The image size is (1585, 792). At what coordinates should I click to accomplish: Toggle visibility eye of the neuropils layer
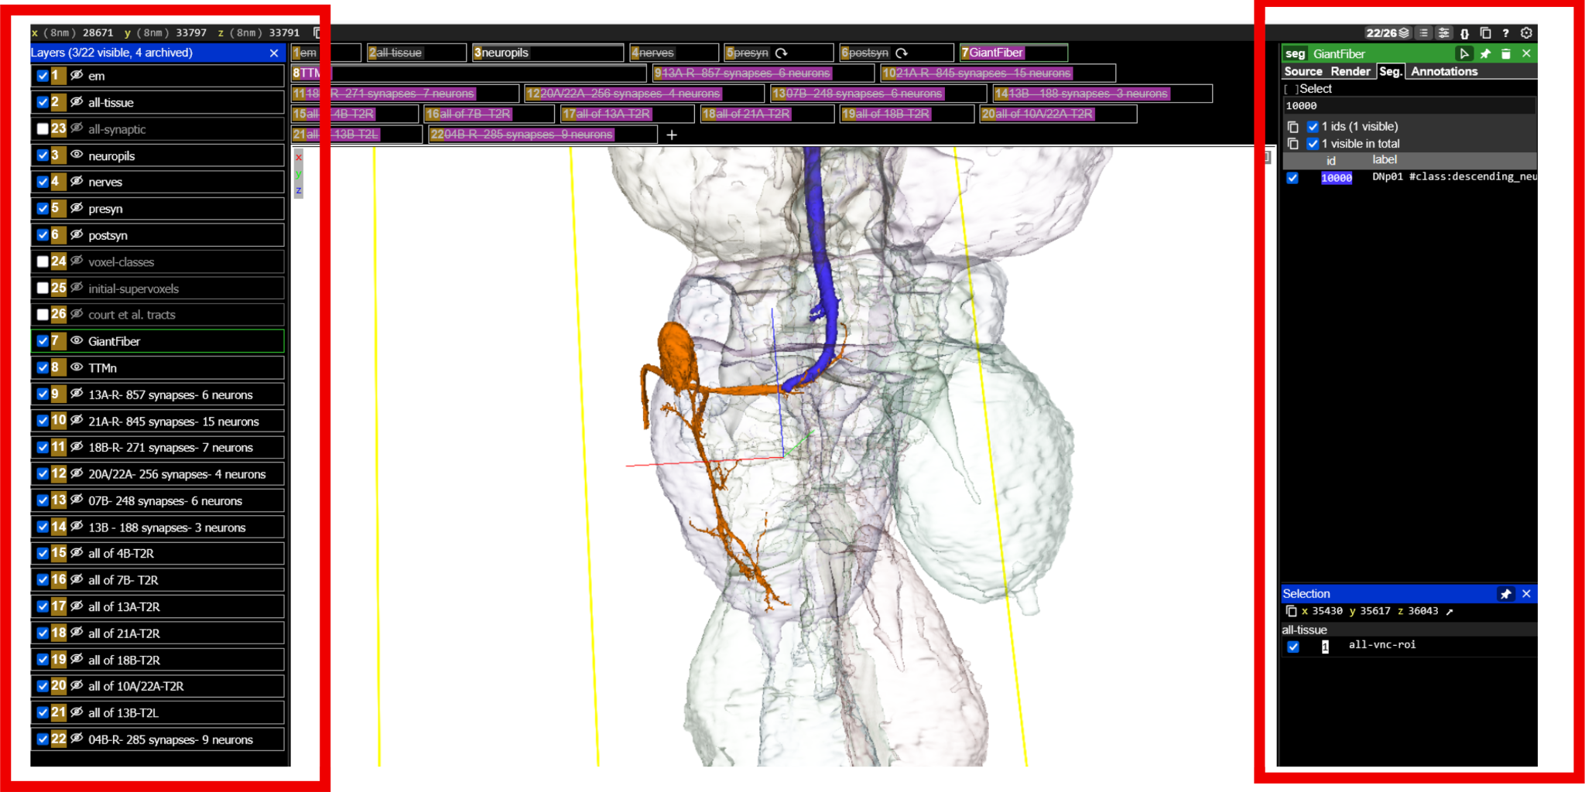coord(77,155)
